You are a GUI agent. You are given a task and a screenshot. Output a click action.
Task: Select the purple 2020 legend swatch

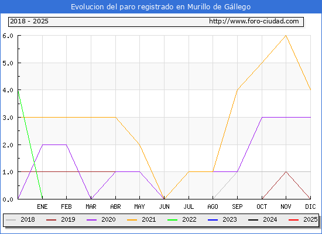click(91, 220)
